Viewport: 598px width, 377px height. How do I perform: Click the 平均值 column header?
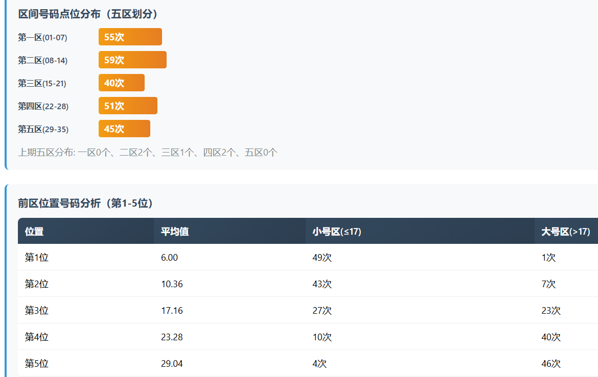click(x=175, y=232)
